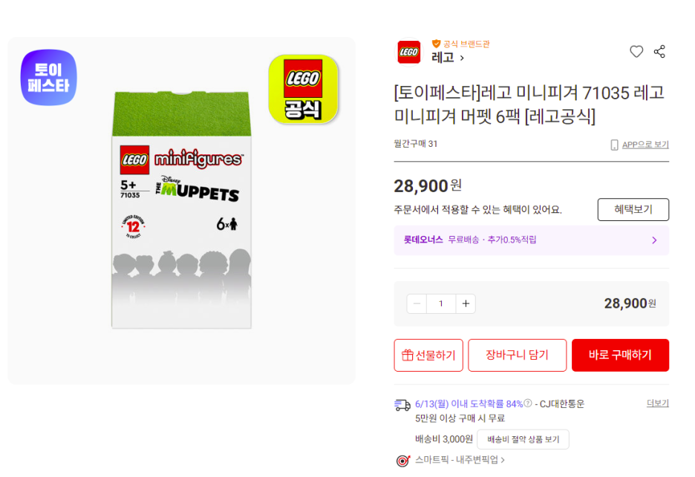
Task: Click 바로 구매하기 buy now button
Action: click(620, 355)
